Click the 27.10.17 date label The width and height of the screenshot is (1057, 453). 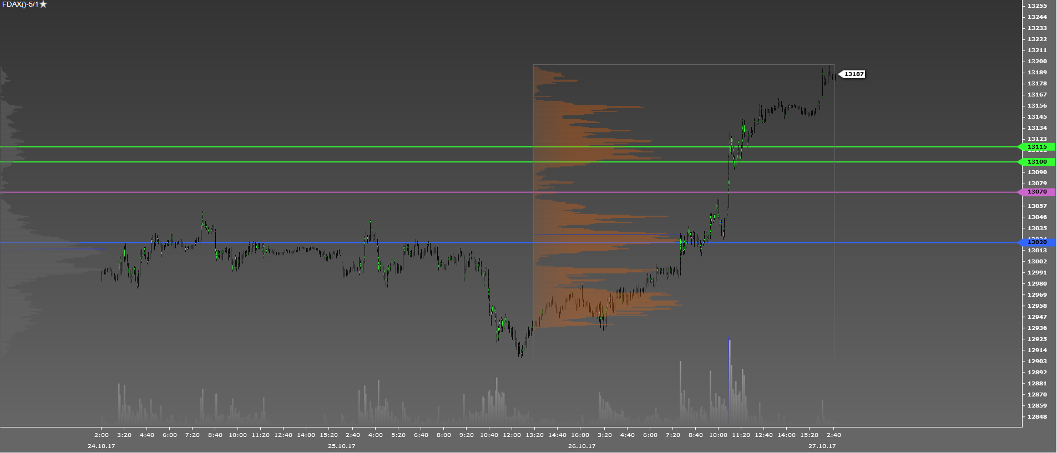tap(822, 446)
